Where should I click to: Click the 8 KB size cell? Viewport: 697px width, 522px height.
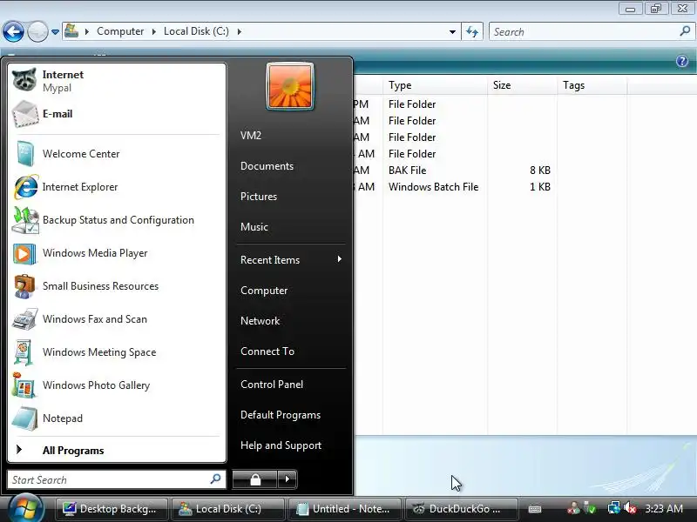539,171
